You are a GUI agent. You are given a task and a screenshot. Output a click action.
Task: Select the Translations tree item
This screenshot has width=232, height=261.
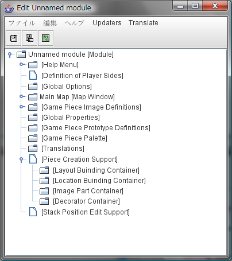(63, 149)
